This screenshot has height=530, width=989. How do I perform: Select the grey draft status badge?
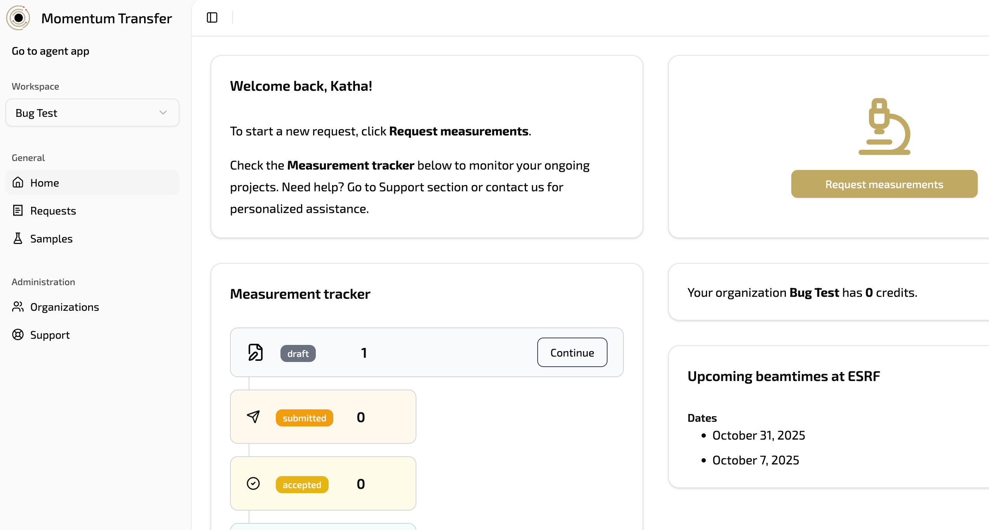[298, 353]
